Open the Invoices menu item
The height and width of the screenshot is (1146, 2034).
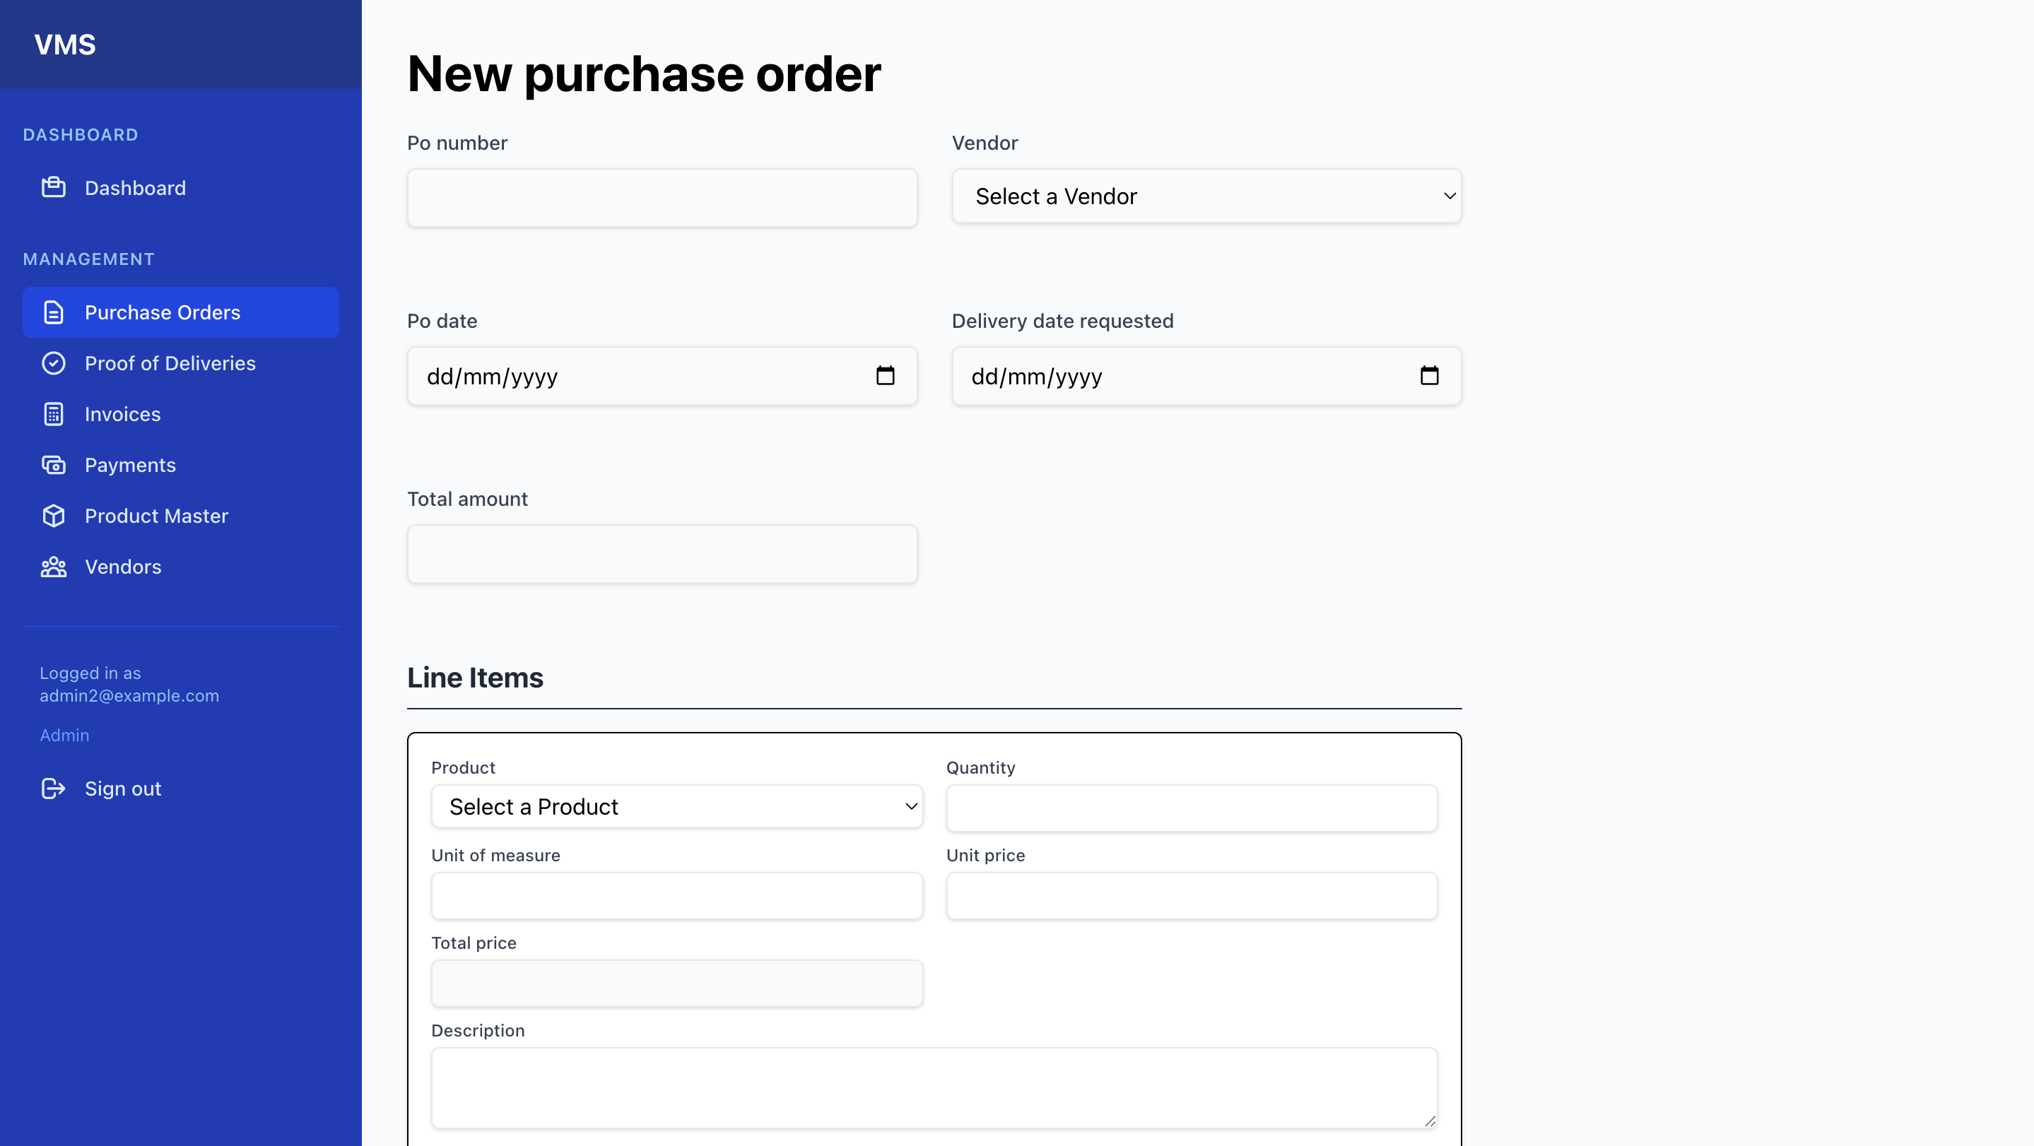coord(122,414)
